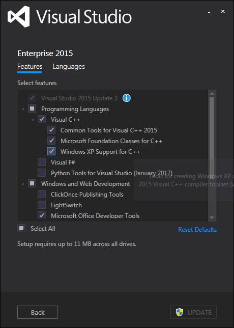The image size is (234, 328).
Task: Collapse the Programming Languages tree node
Action: pyautogui.click(x=23, y=109)
